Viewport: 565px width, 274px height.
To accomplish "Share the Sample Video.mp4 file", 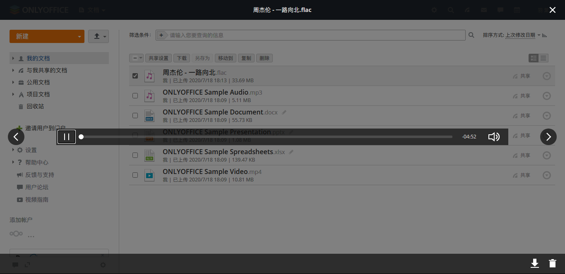I will click(x=522, y=175).
